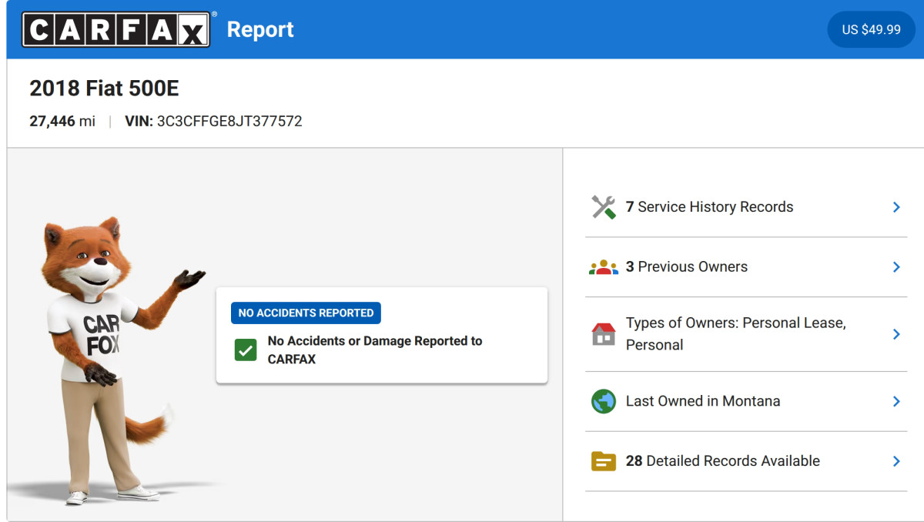The image size is (924, 522).
Task: Open 7 Service History Records
Action: [x=746, y=207]
